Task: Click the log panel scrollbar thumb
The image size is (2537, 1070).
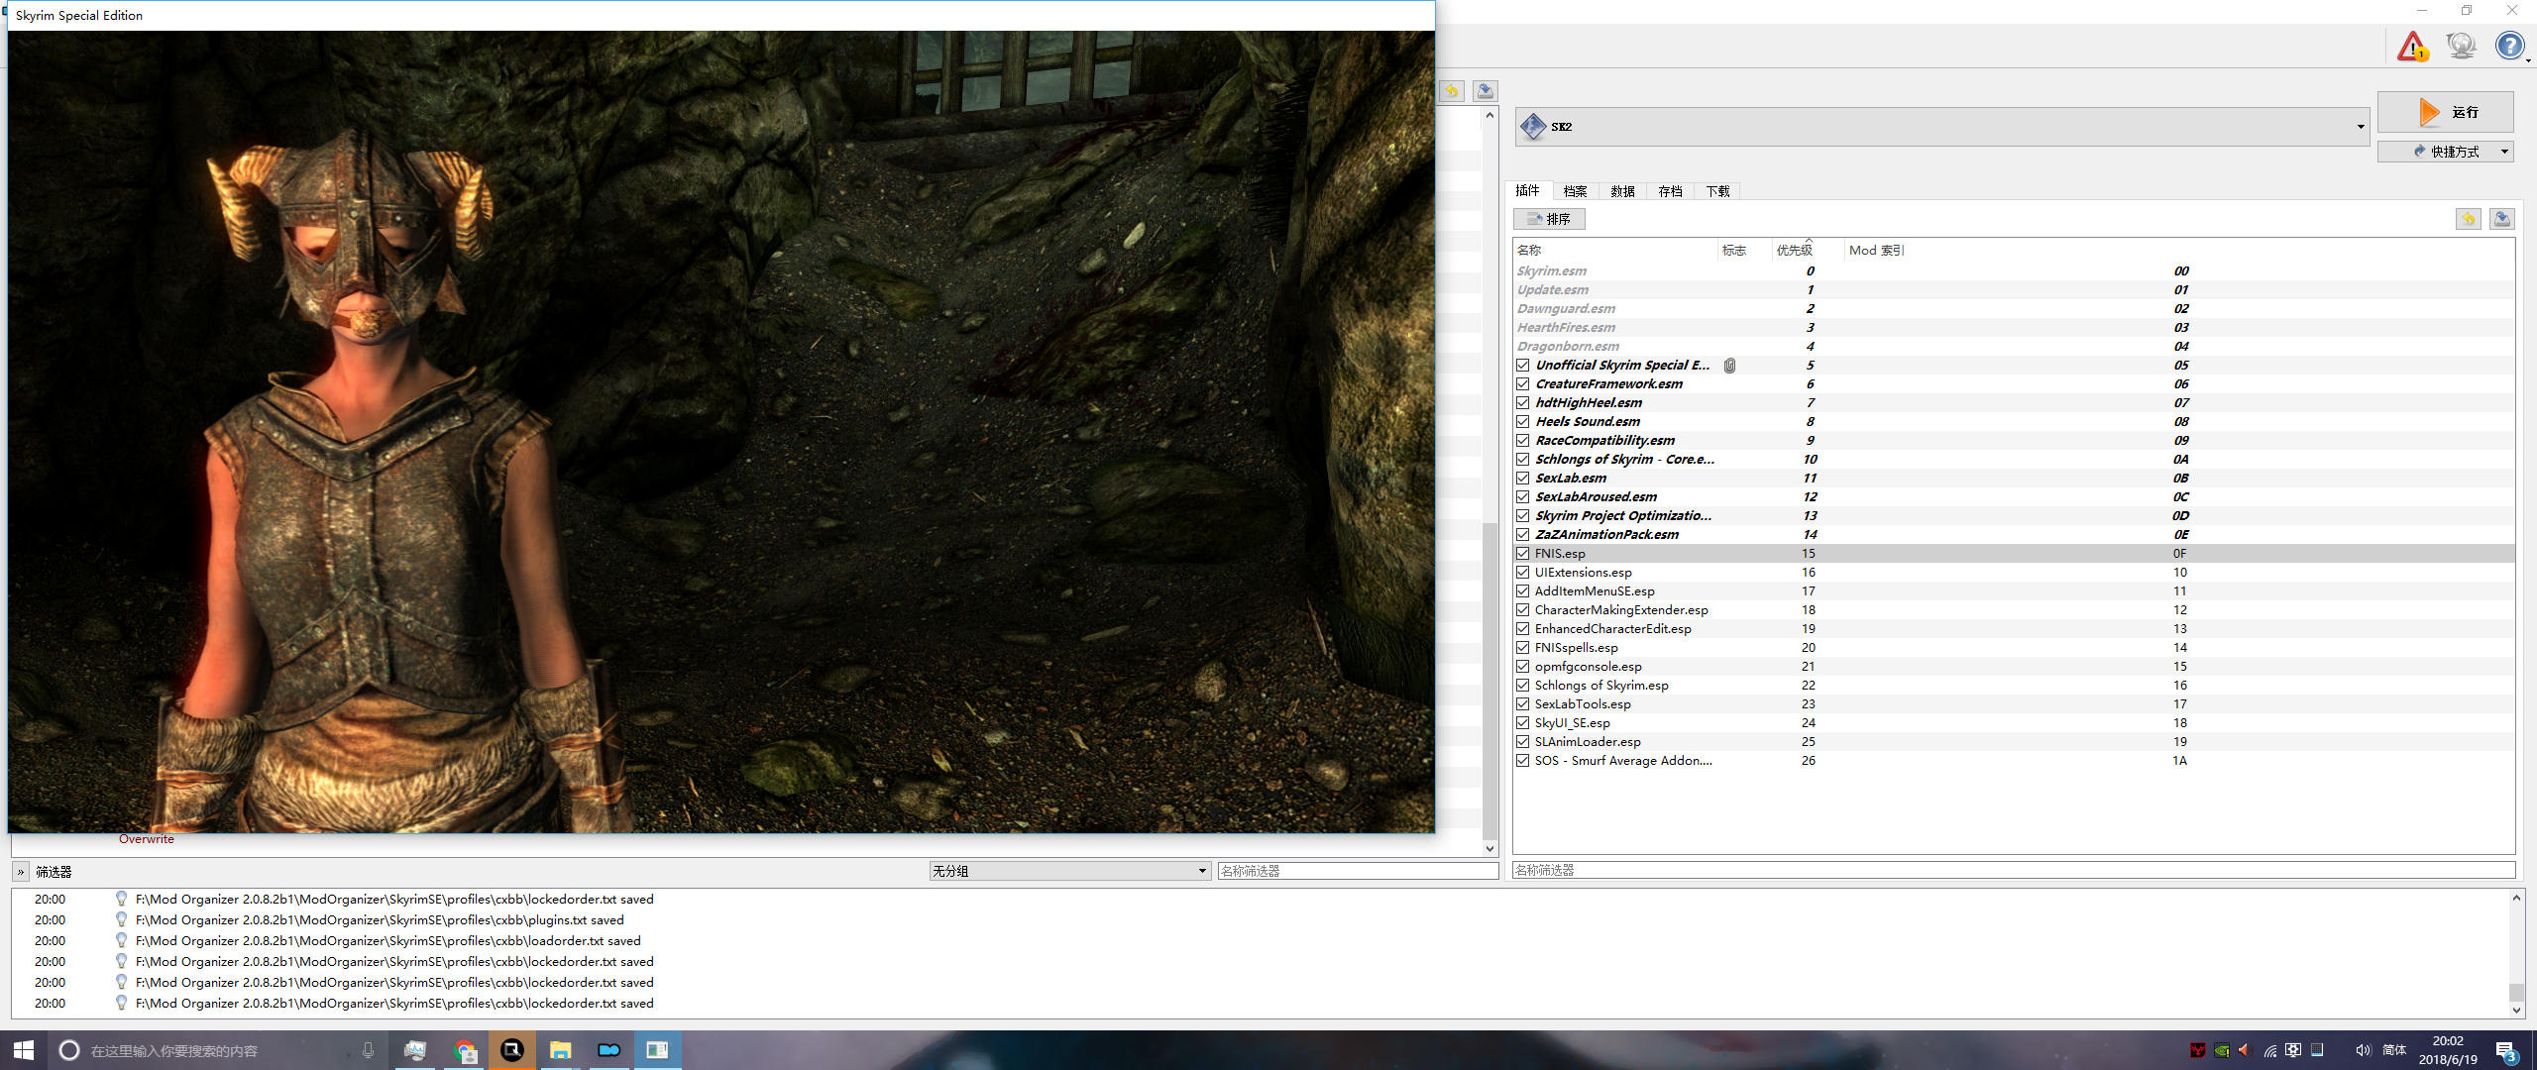Action: point(2515,992)
